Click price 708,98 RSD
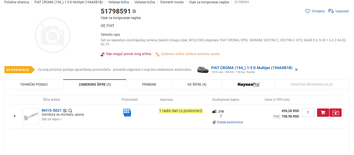Viewport: 354px width, 155px height. click(x=290, y=116)
